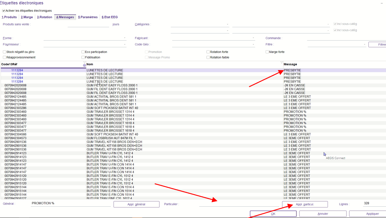386x218 pixels.
Task: Toggle the Eco participation checkbox
Action: coord(83,52)
